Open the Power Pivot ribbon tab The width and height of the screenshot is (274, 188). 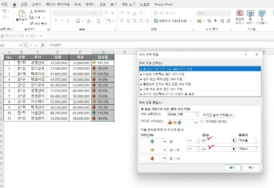(164, 4)
